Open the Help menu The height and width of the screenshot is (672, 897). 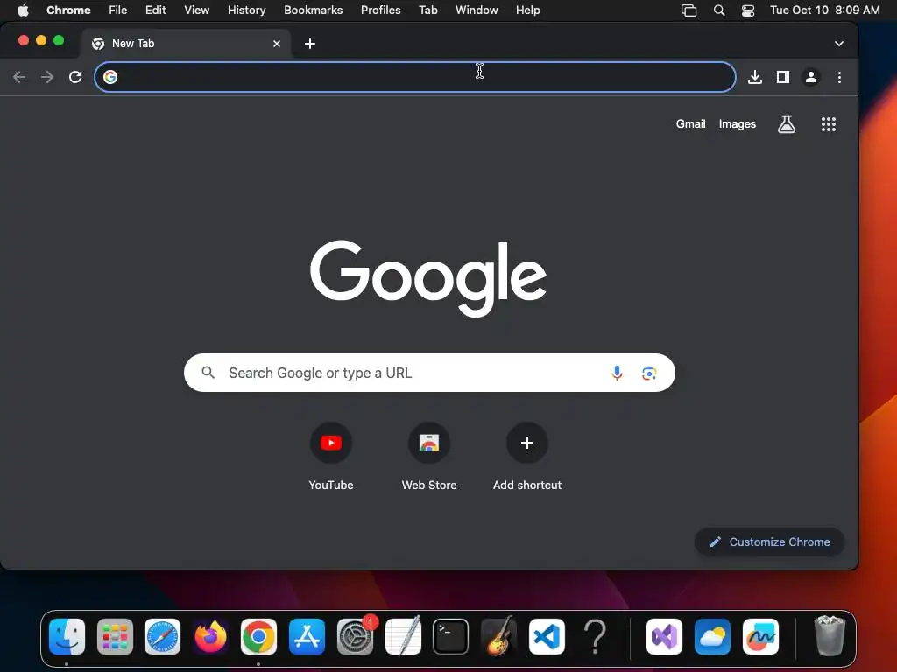(x=527, y=10)
